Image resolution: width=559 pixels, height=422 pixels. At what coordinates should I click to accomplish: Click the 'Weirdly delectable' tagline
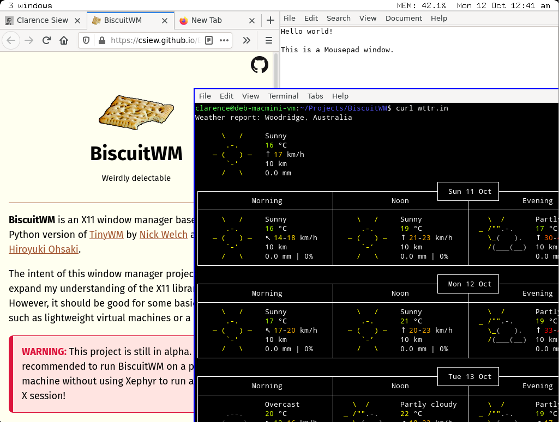(136, 178)
